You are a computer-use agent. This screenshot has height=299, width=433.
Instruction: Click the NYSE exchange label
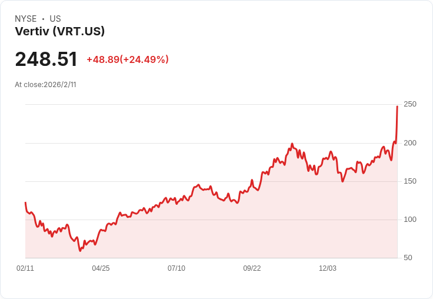click(26, 19)
